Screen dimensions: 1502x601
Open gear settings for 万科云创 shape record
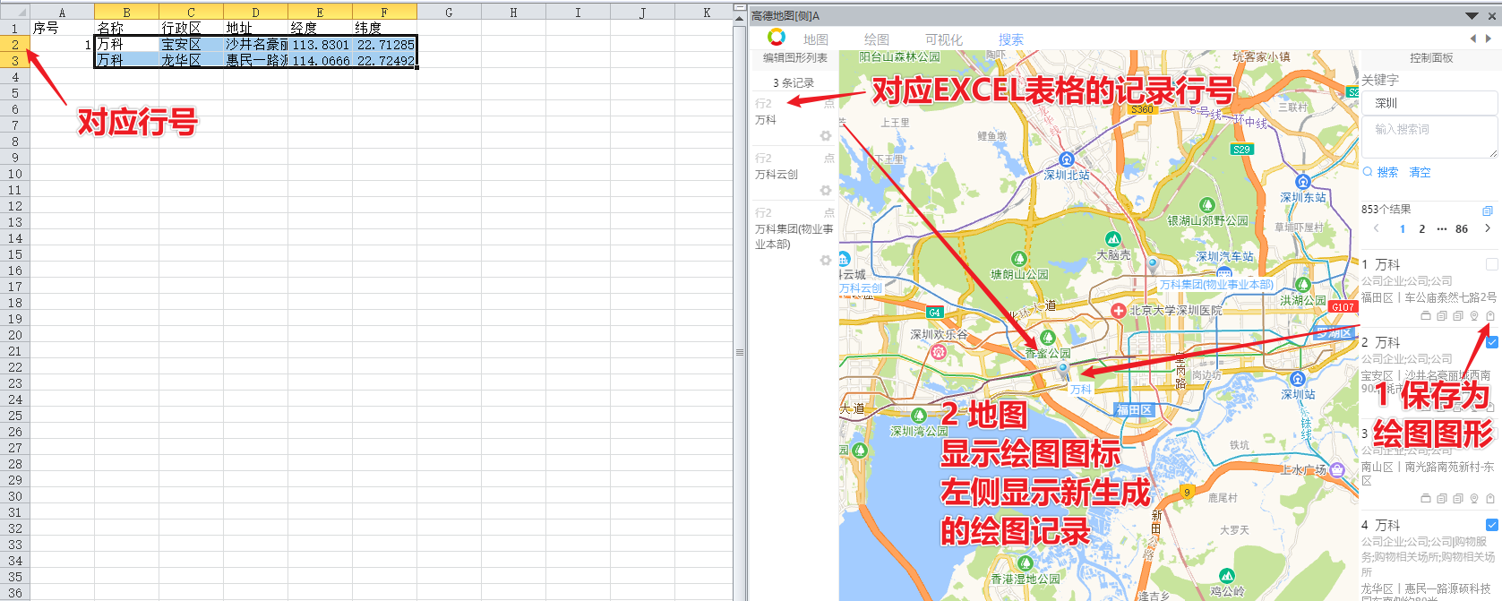tap(826, 191)
